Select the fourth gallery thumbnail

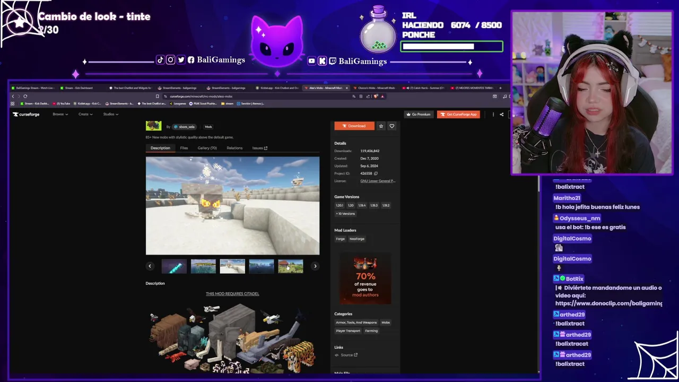point(262,266)
